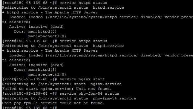Click the "Redirecting to /bin/systemctl start nginx.service" line

(x=62, y=84)
